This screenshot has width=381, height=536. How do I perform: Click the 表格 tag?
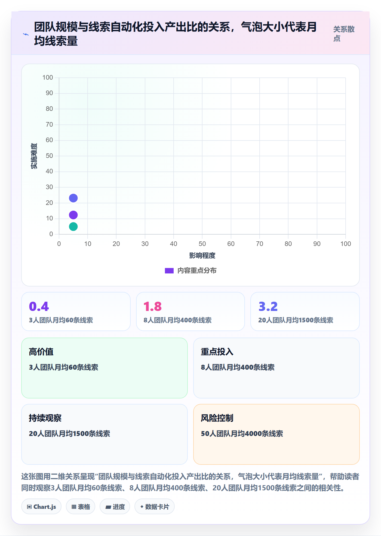(x=81, y=507)
